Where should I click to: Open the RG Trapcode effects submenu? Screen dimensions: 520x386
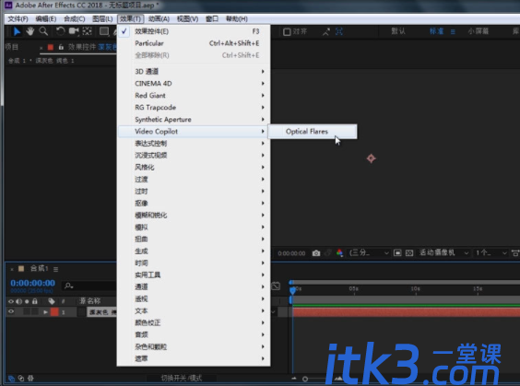point(194,108)
